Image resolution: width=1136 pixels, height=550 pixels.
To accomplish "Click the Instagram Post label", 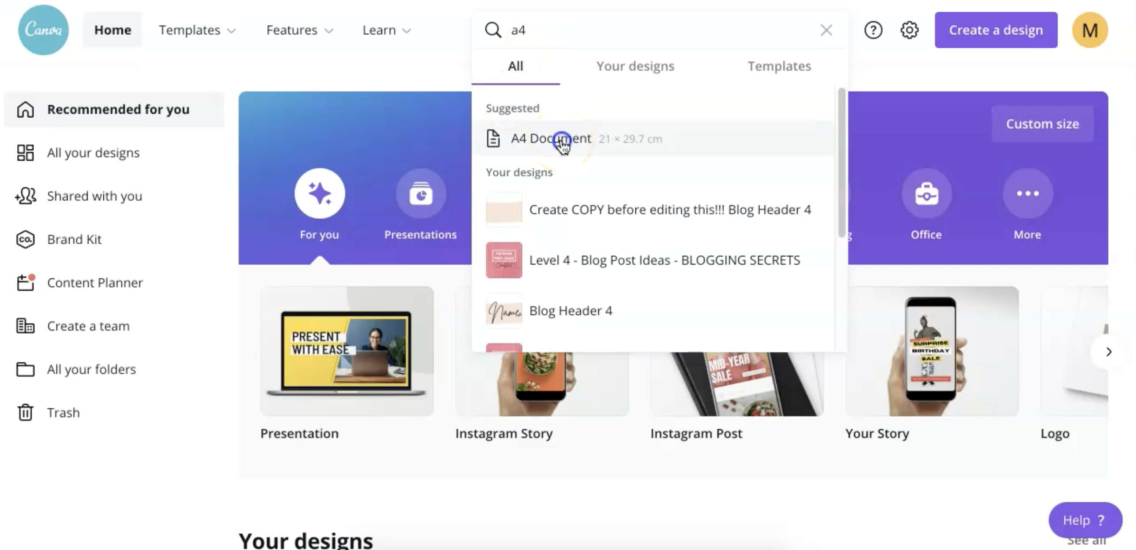I will coord(696,434).
